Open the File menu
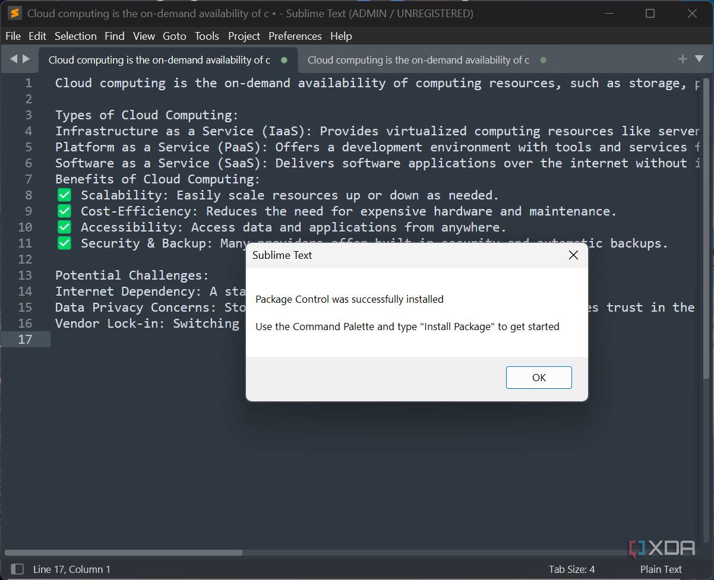This screenshot has width=714, height=580. [13, 36]
